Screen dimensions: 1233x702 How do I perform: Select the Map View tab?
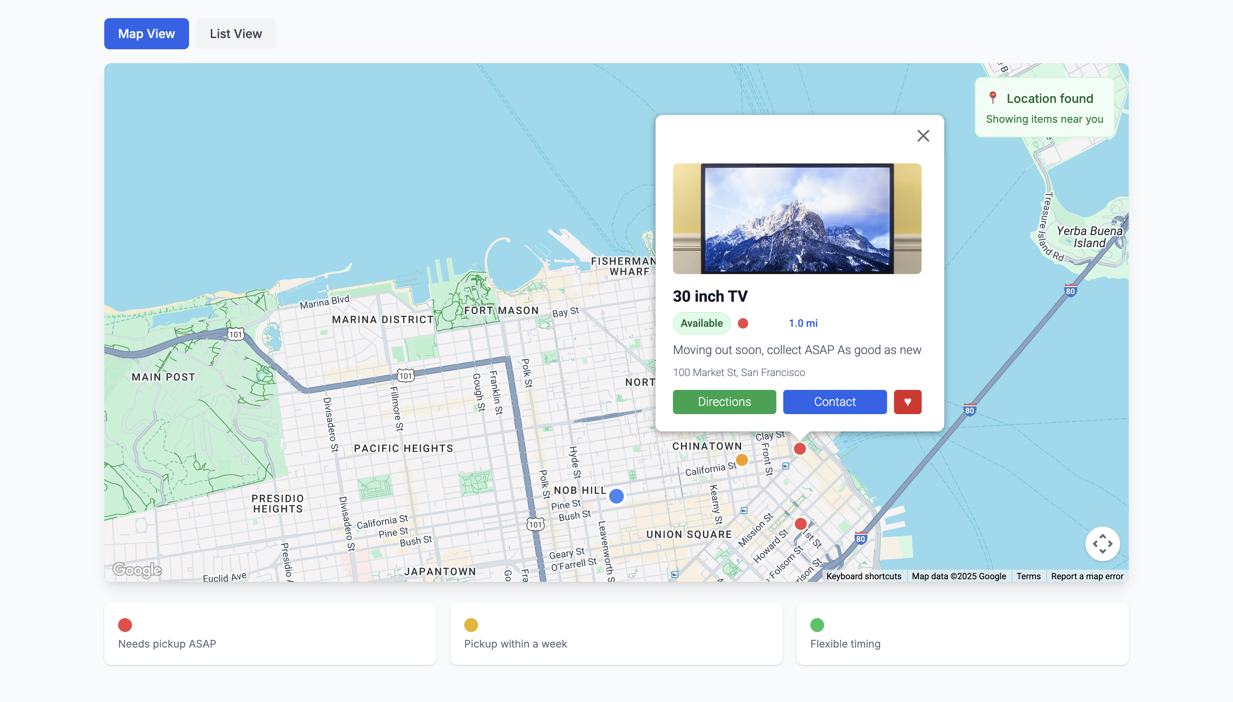[x=146, y=34]
